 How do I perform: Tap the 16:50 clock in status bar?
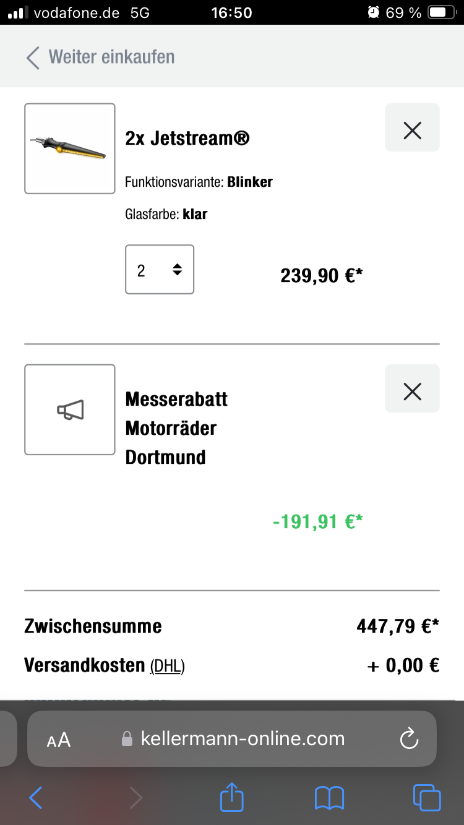(232, 12)
